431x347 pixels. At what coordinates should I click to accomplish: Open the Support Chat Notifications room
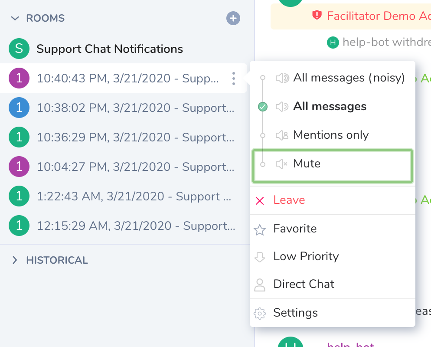click(110, 49)
